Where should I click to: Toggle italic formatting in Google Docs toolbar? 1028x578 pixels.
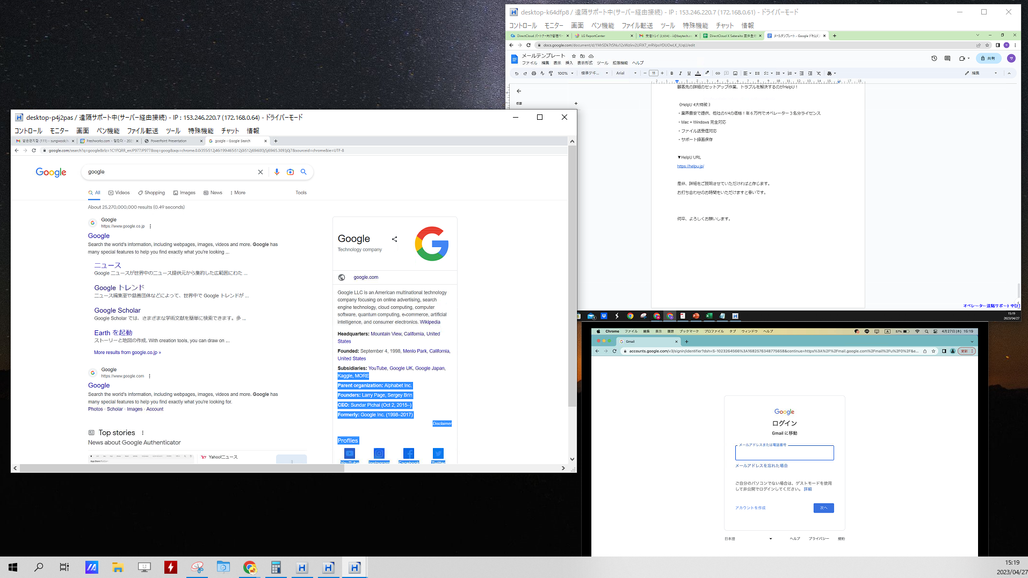[680, 73]
